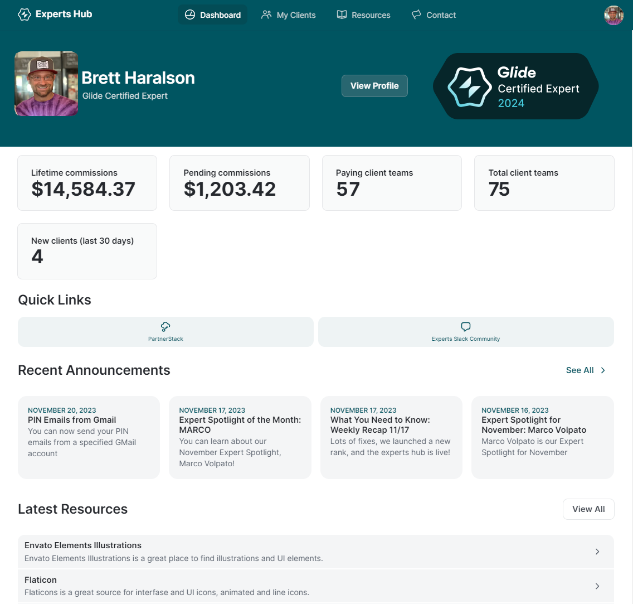Click the NOVEMBER 20, 2023 date label

(x=62, y=410)
